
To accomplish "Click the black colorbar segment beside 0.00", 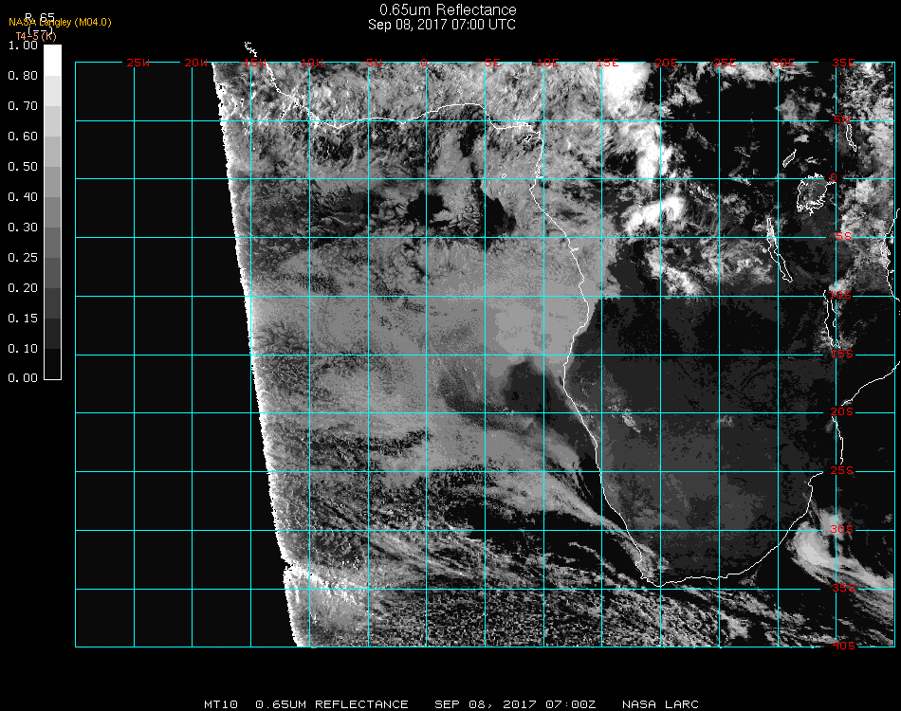I will pos(52,363).
